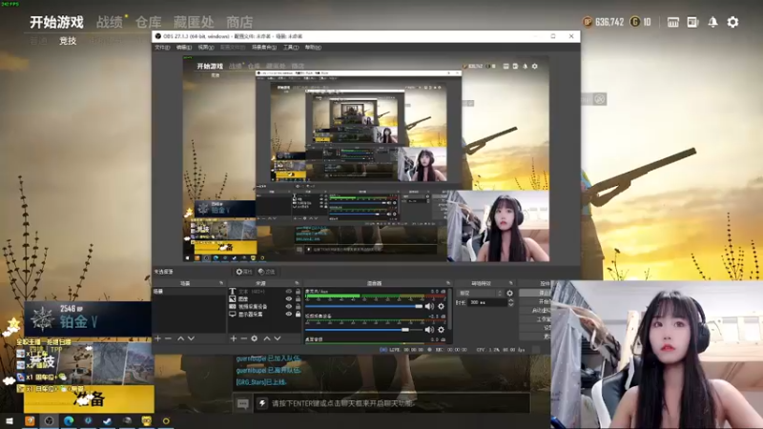
Task: Select the 竞技 mode sub-tab
Action: [x=68, y=41]
